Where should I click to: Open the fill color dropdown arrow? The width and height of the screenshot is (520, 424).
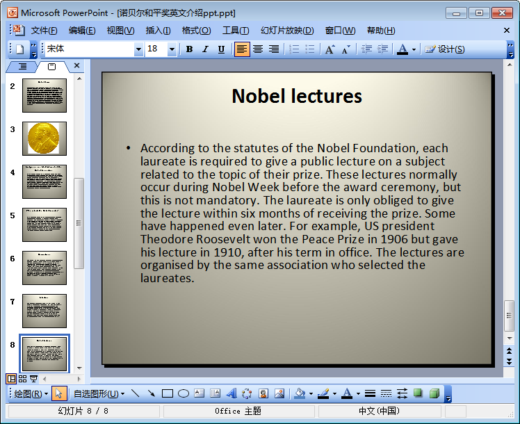(x=311, y=394)
